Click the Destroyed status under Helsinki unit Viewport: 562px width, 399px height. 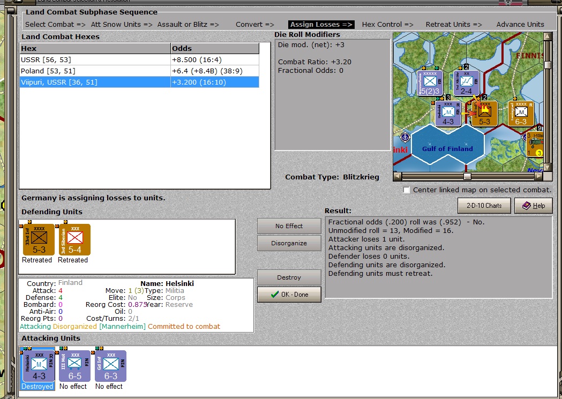tap(38, 387)
